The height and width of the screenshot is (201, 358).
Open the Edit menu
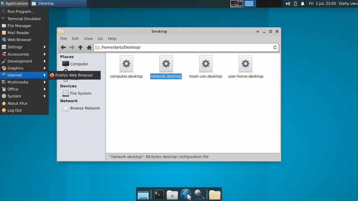point(75,39)
